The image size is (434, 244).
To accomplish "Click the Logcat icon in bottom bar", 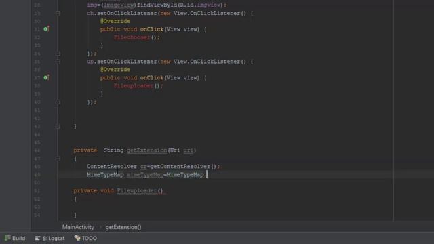I will pos(37,238).
